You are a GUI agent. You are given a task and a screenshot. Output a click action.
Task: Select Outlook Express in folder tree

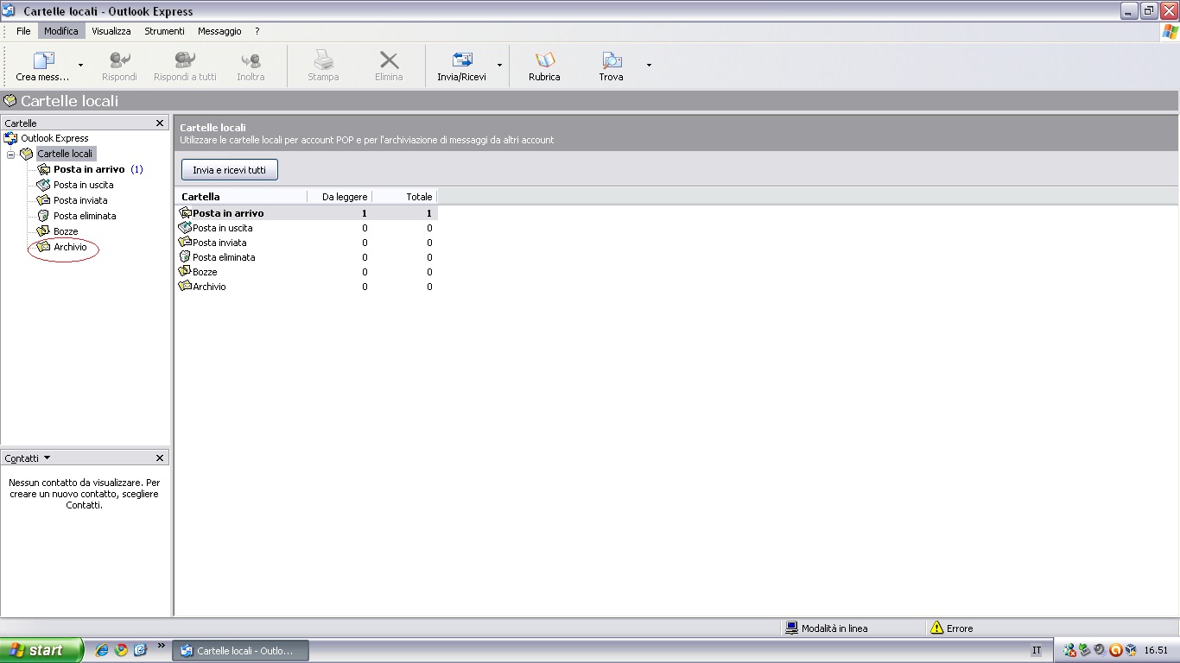click(54, 138)
